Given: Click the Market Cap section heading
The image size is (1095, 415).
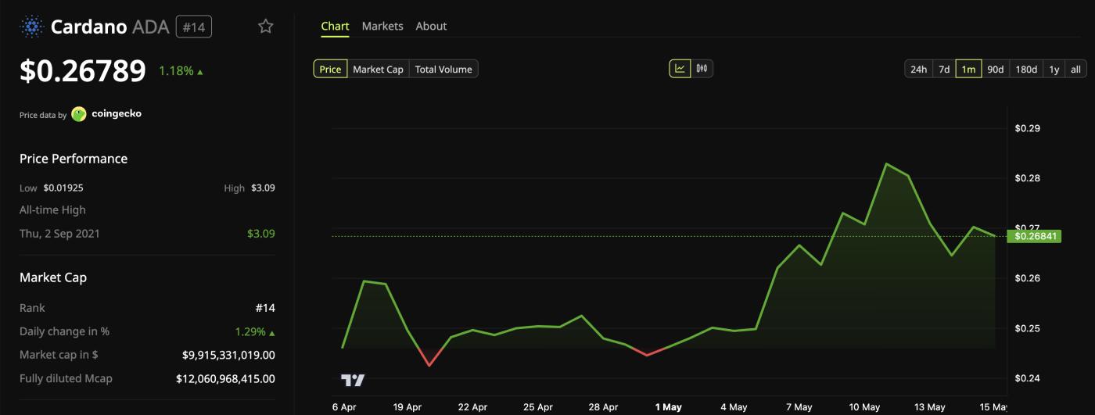Looking at the screenshot, I should [53, 277].
